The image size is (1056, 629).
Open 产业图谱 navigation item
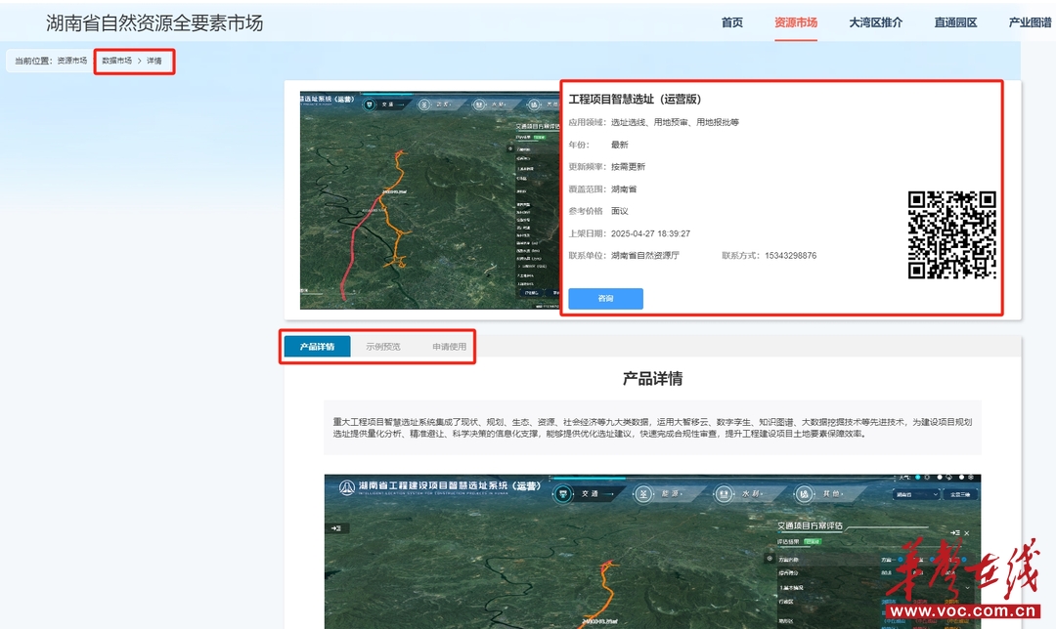1030,22
